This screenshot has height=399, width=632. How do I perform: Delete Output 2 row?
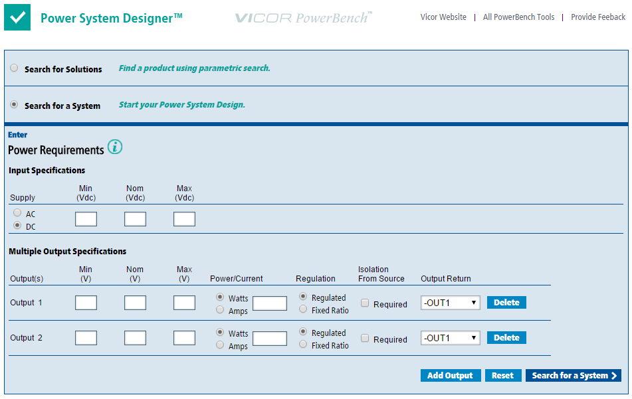(506, 337)
